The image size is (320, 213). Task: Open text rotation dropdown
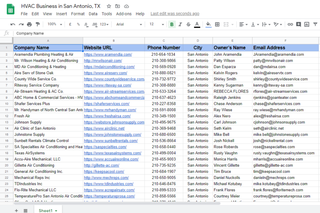pyautogui.click(x=278, y=24)
